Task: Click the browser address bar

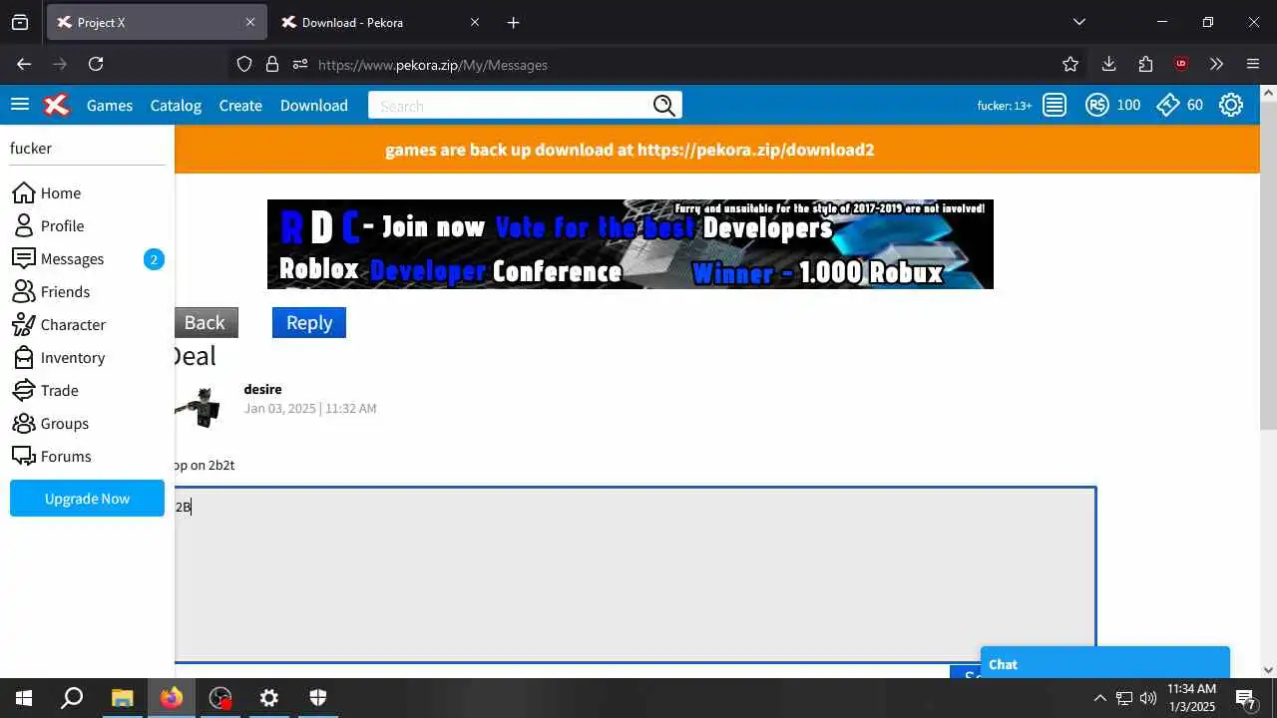Action: tap(658, 64)
